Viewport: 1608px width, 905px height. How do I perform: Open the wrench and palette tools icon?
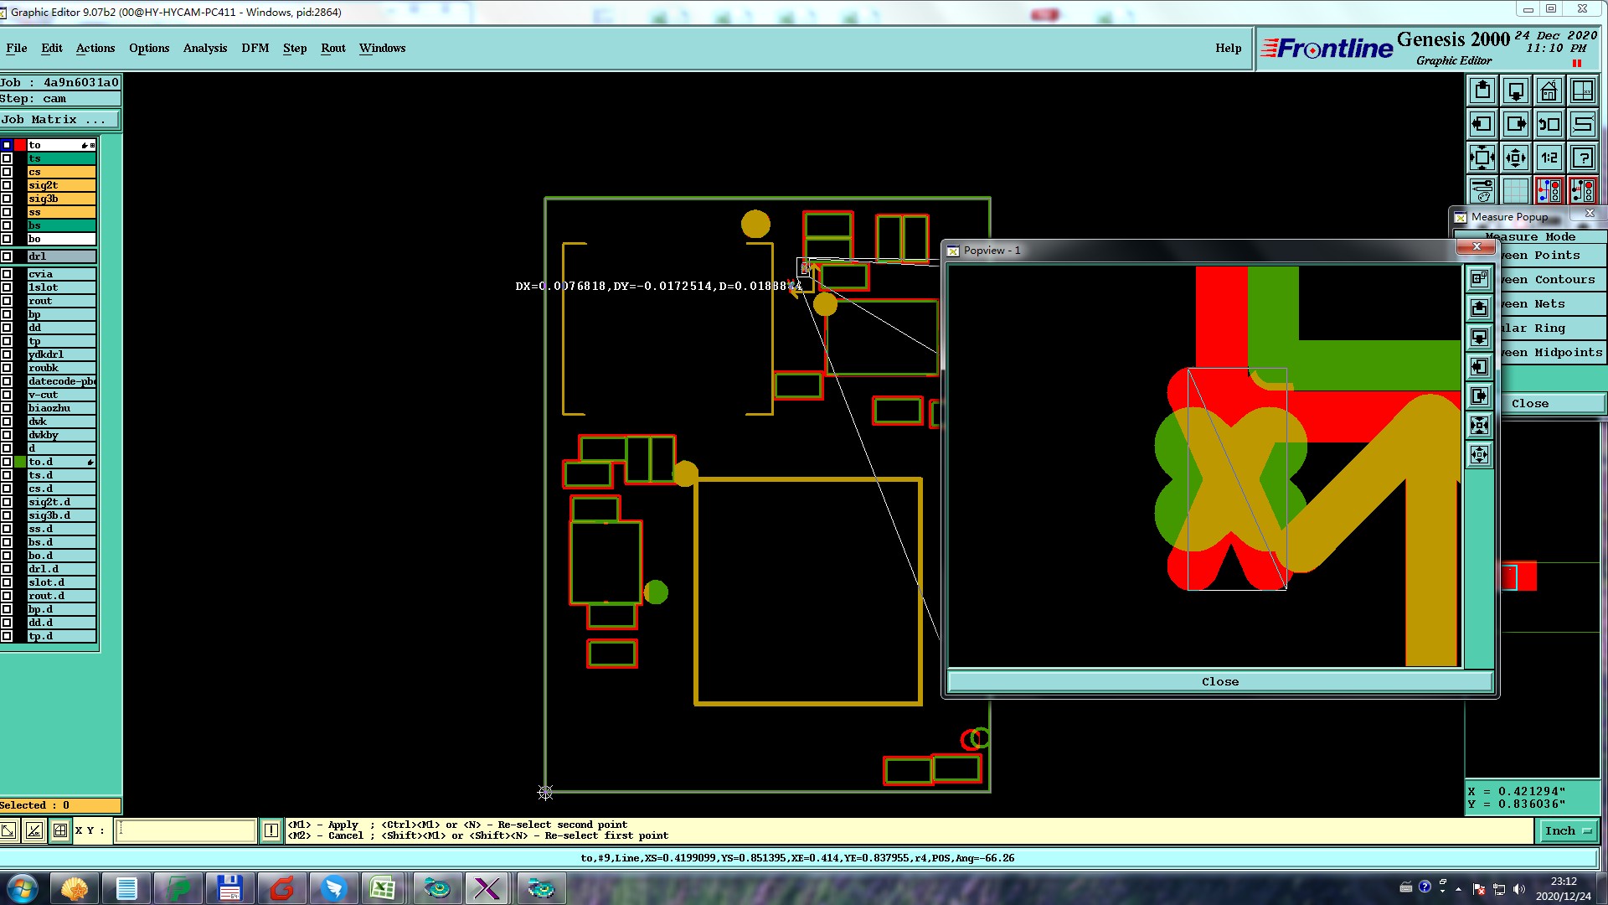point(1482,191)
